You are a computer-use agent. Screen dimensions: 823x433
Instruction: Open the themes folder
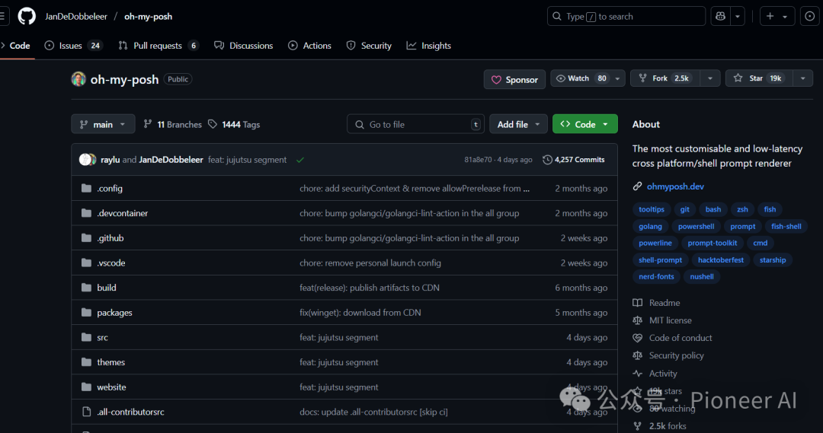click(110, 362)
